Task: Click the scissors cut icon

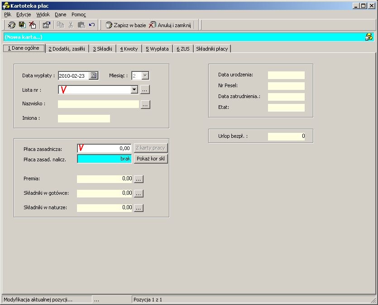Action: pyautogui.click(x=71, y=25)
